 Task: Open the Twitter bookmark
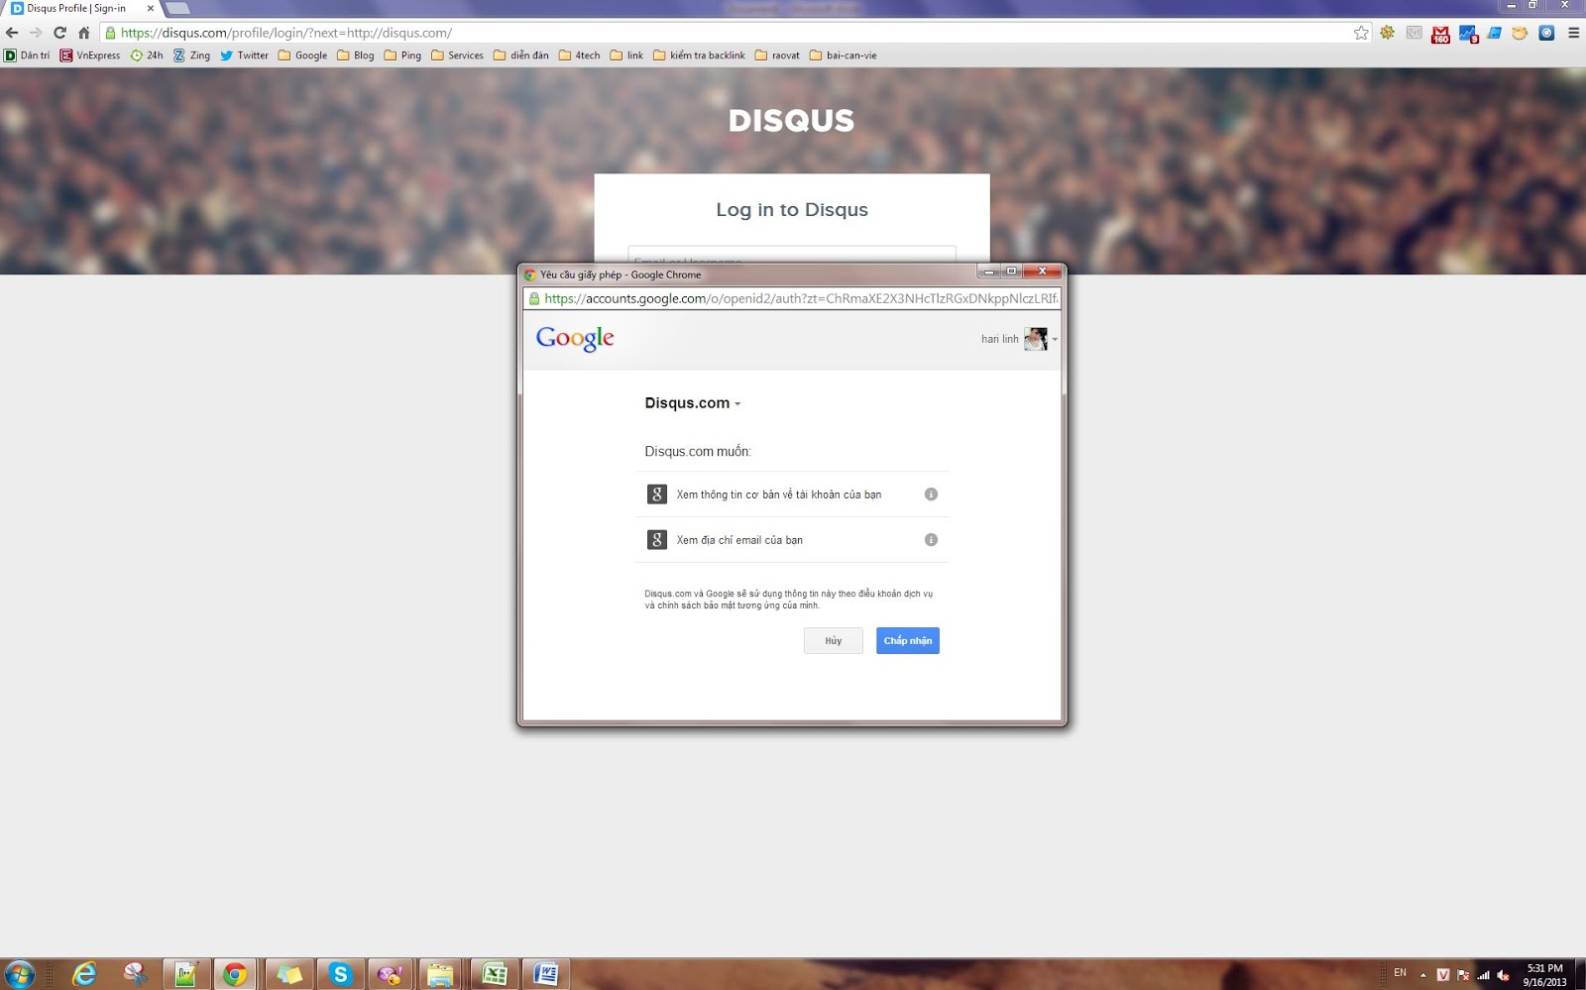click(x=244, y=55)
